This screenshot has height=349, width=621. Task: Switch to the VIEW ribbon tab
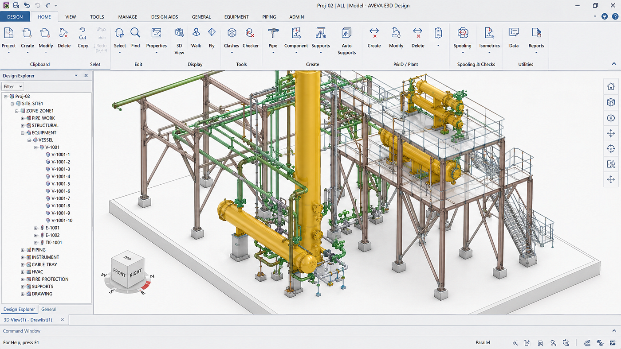(x=71, y=17)
